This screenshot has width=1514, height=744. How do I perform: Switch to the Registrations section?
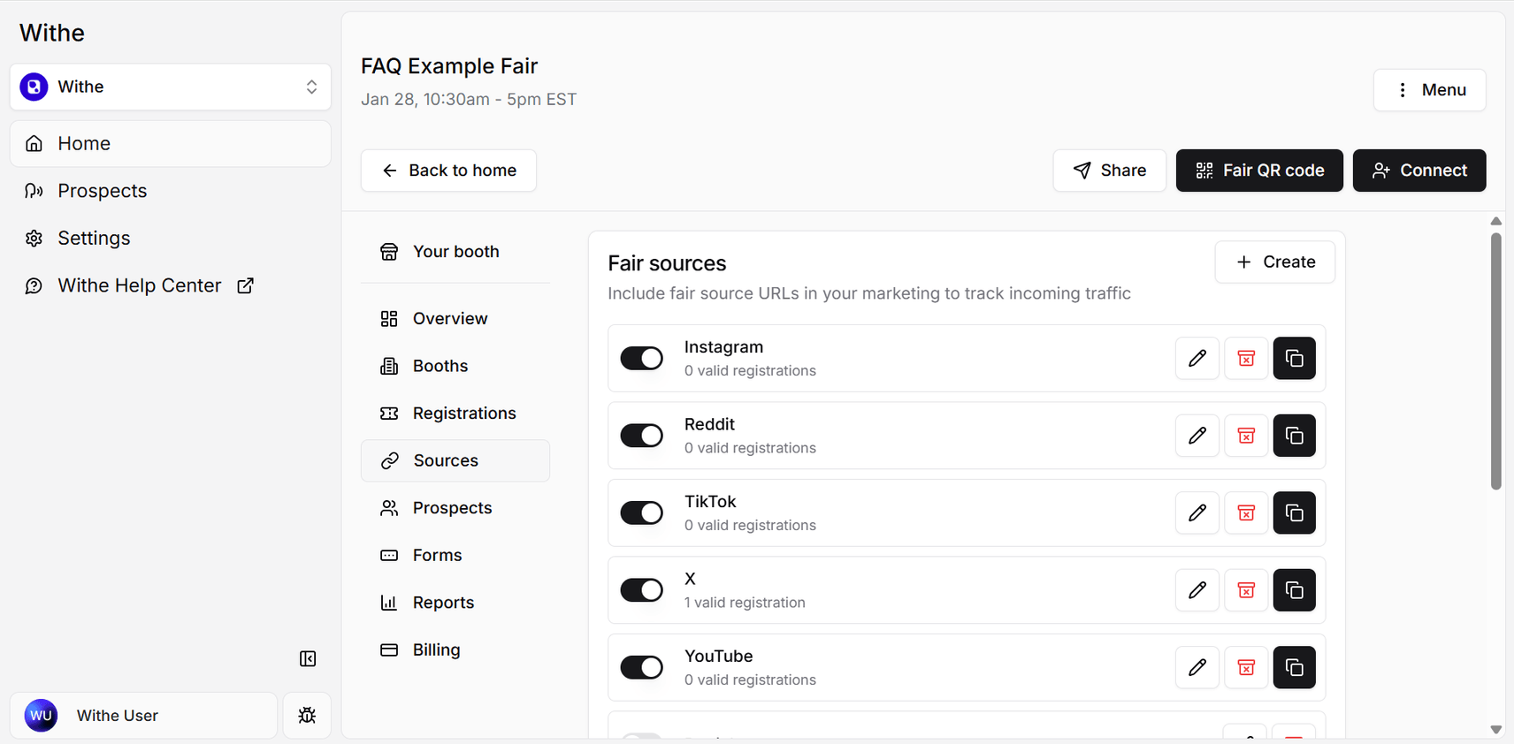[455, 414]
